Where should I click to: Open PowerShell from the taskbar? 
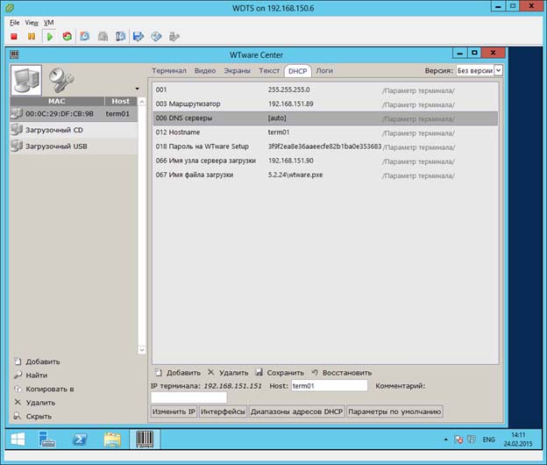[x=78, y=440]
